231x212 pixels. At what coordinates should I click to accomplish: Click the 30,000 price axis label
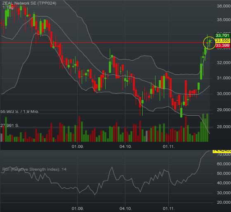point(224,93)
